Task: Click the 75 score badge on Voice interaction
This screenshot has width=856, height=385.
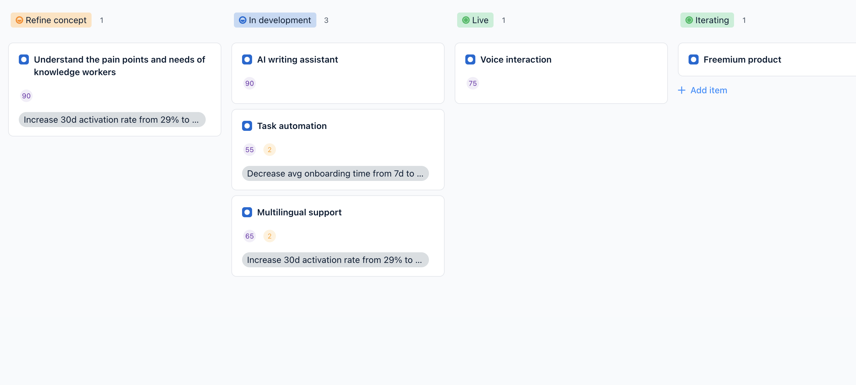Action: pyautogui.click(x=473, y=84)
